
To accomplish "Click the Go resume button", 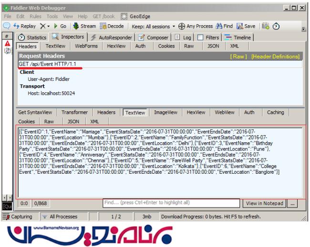I will 60,26.
